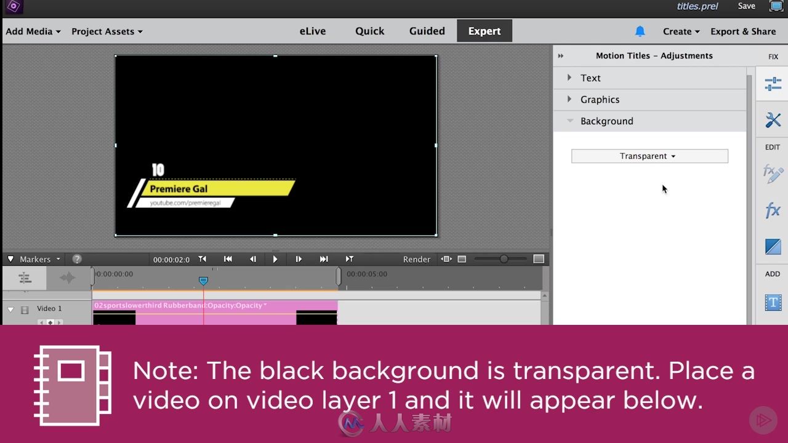Click the number 10 in preview
The height and width of the screenshot is (443, 788).
tap(158, 170)
